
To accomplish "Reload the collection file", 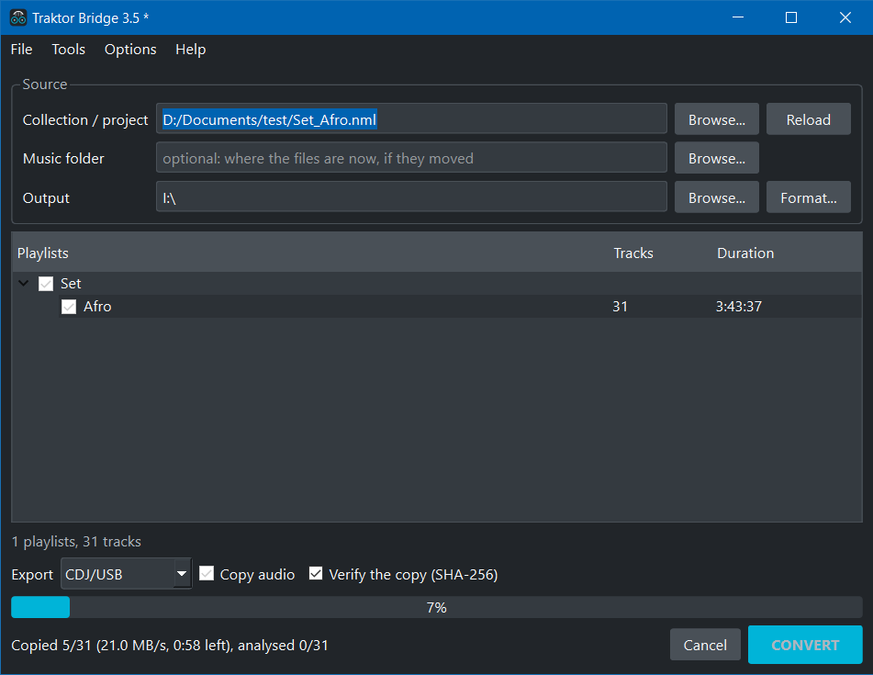I will tap(809, 119).
